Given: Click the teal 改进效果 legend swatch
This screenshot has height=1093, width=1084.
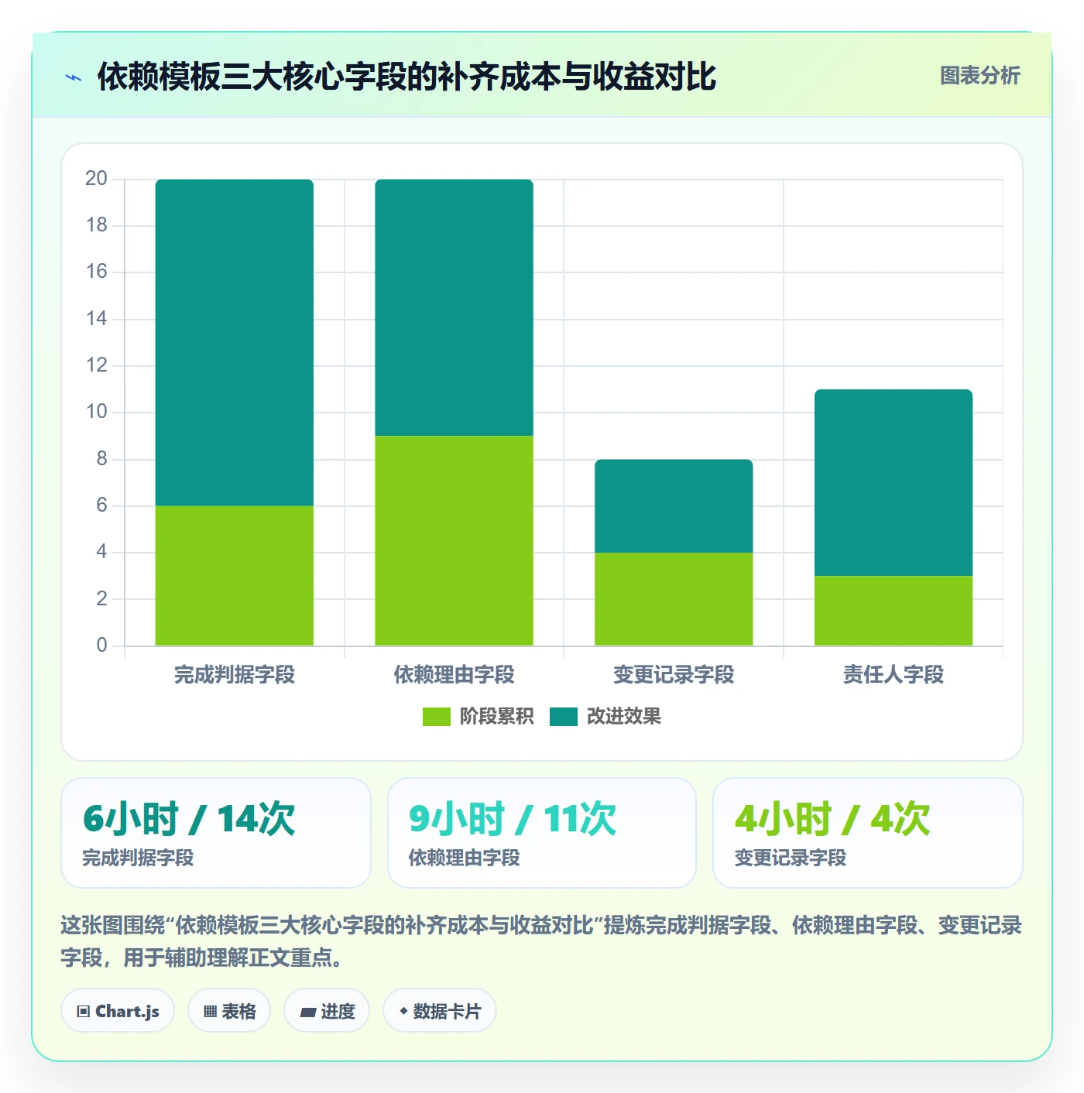Looking at the screenshot, I should coord(564,717).
